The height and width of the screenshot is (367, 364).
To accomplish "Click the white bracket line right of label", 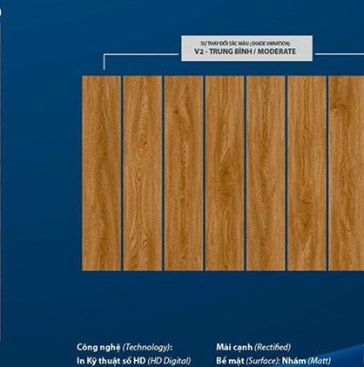I will [340, 54].
